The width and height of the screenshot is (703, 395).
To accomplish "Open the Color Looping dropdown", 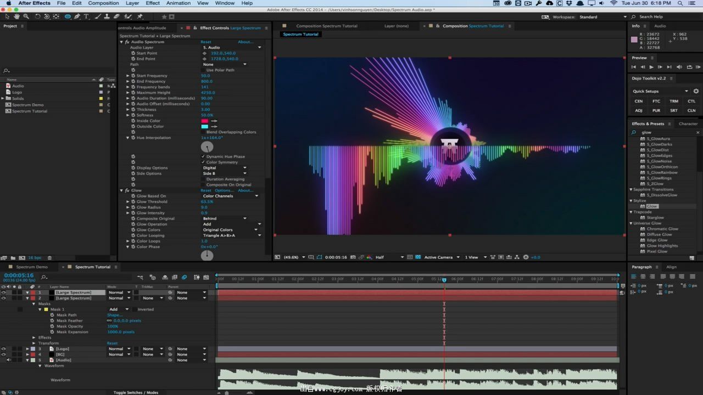I will tap(232, 235).
